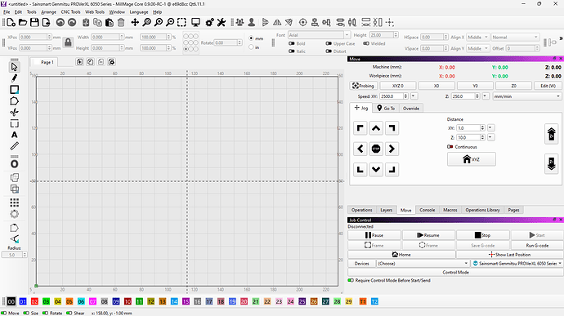Toggle Welded text switch
This screenshot has width=564, height=316.
pos(366,43)
